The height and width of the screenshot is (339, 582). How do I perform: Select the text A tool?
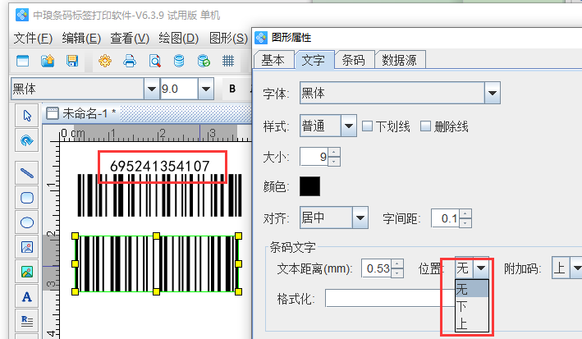(27, 297)
